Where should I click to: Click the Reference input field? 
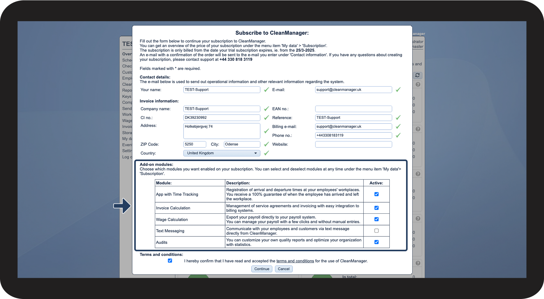(353, 118)
